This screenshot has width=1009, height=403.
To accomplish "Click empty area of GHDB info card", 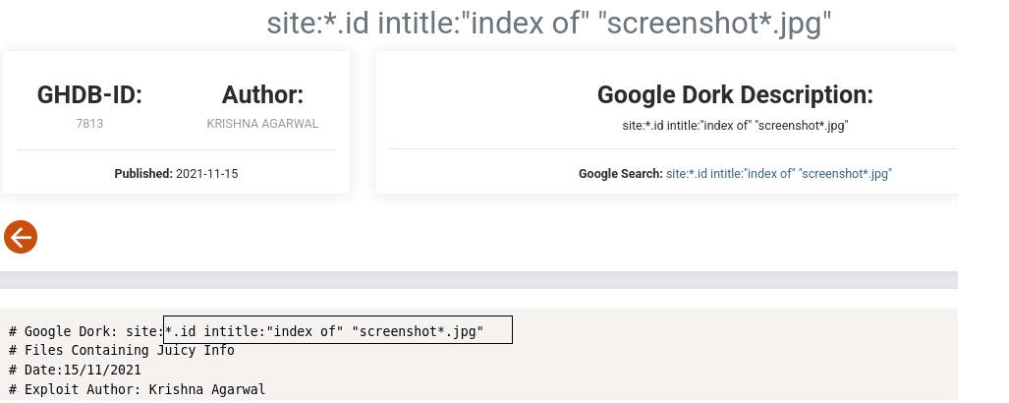I will click(176, 68).
